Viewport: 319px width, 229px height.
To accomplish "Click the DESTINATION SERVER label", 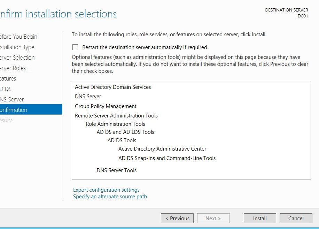I will (x=287, y=10).
